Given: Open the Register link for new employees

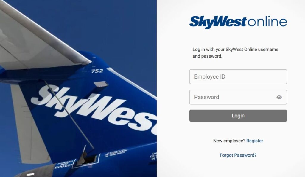Looking at the screenshot, I should click(255, 141).
